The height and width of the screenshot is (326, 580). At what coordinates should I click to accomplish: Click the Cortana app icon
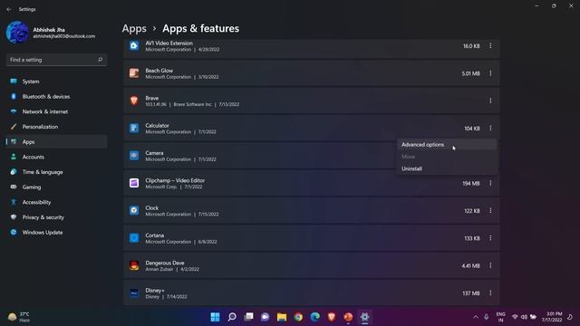tap(134, 238)
